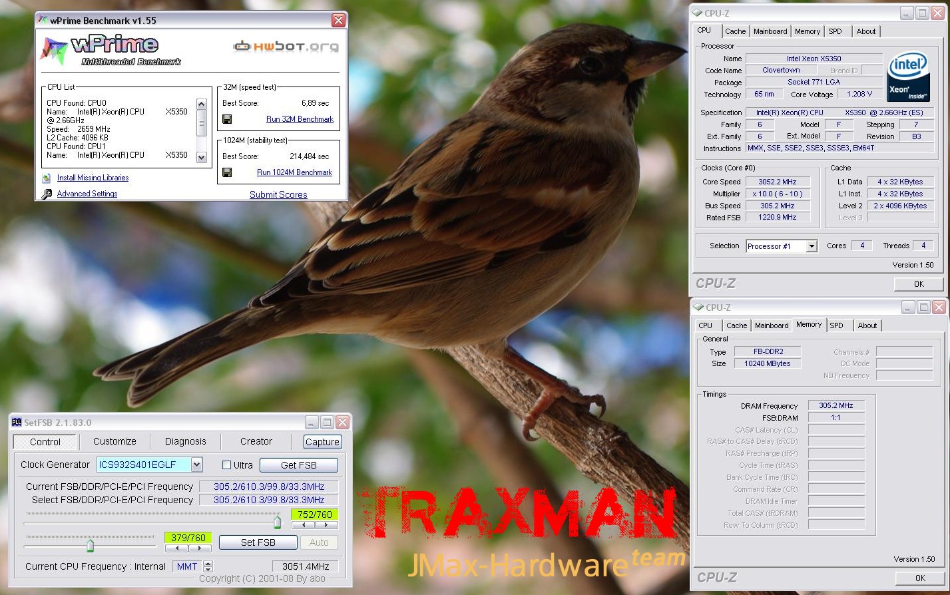Click the Select FSB/DDR/PCI-E/PCI Frequency field

pos(269,500)
